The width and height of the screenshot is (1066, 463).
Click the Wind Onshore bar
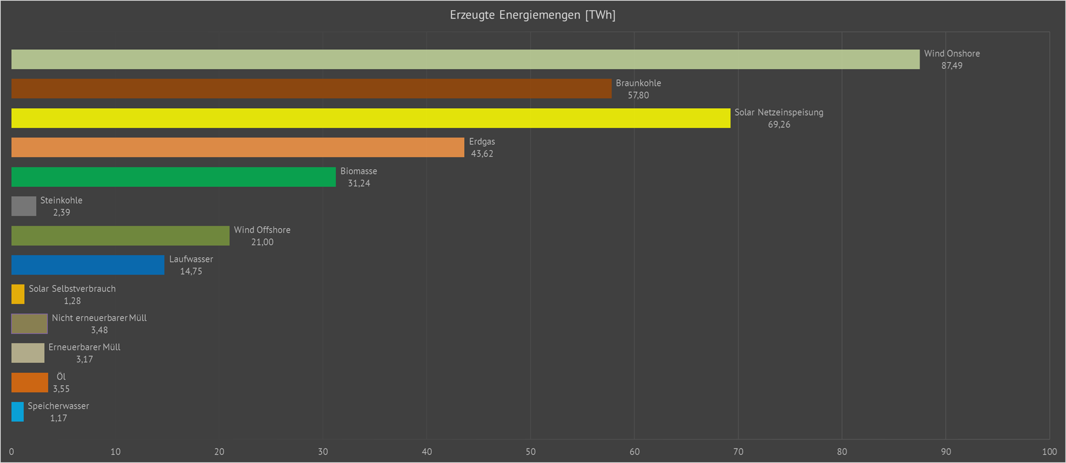click(465, 60)
